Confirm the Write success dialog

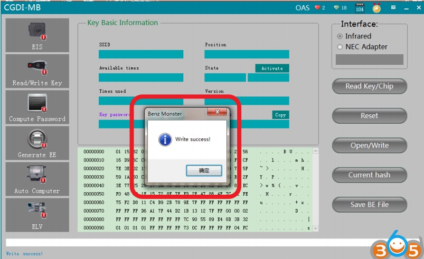(x=204, y=171)
